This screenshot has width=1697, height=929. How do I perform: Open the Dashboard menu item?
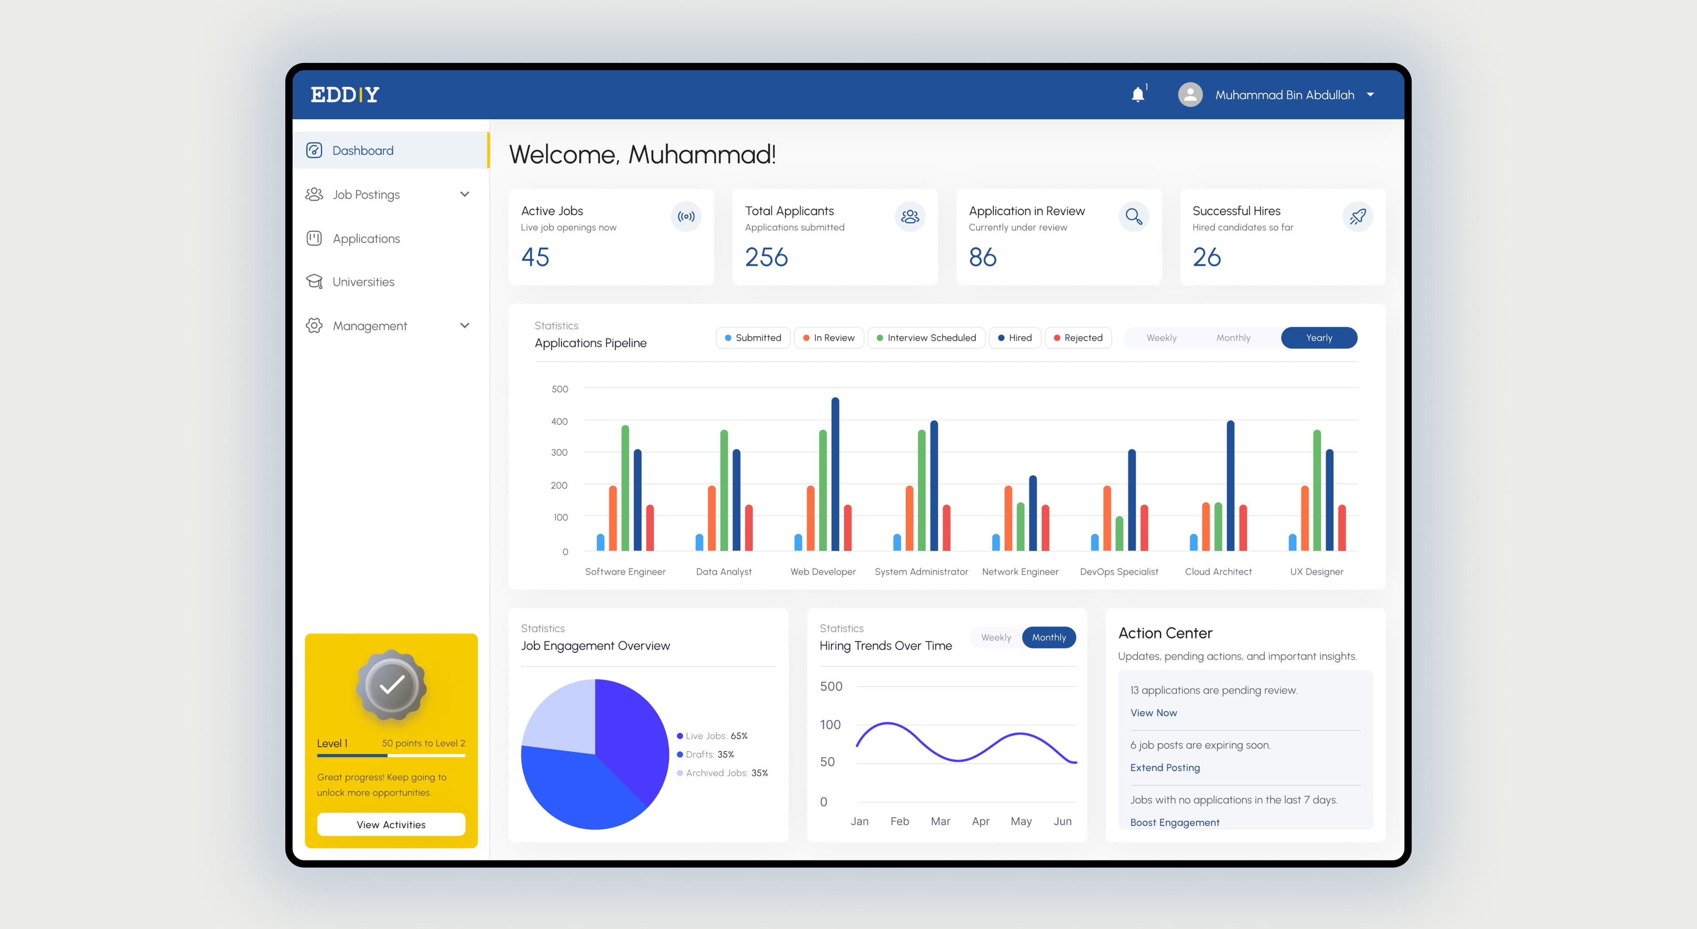coord(391,150)
